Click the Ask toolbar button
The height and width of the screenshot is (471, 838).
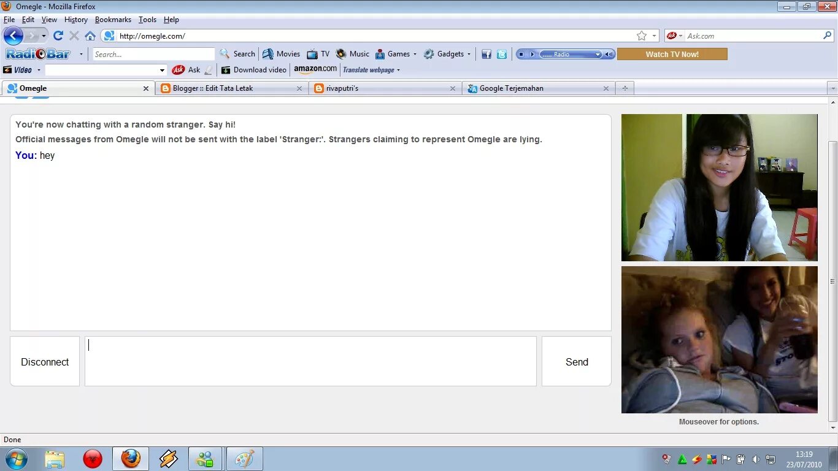click(187, 70)
